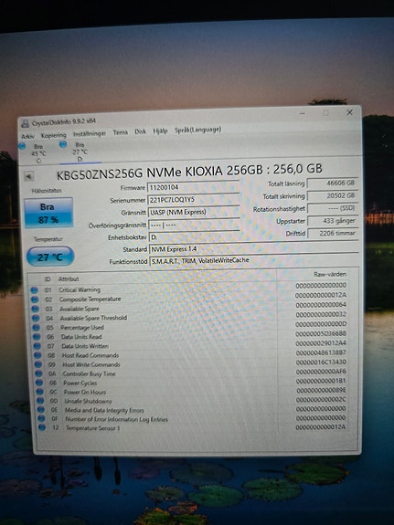394x525 pixels.
Task: Select the Composite Temperature attribute text
Action: (x=91, y=299)
